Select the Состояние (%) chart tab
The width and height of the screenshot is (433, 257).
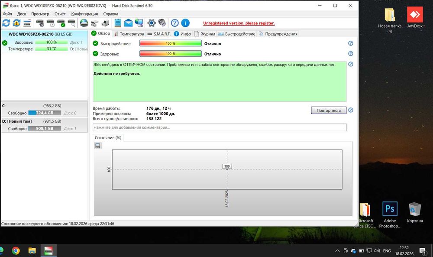click(108, 138)
